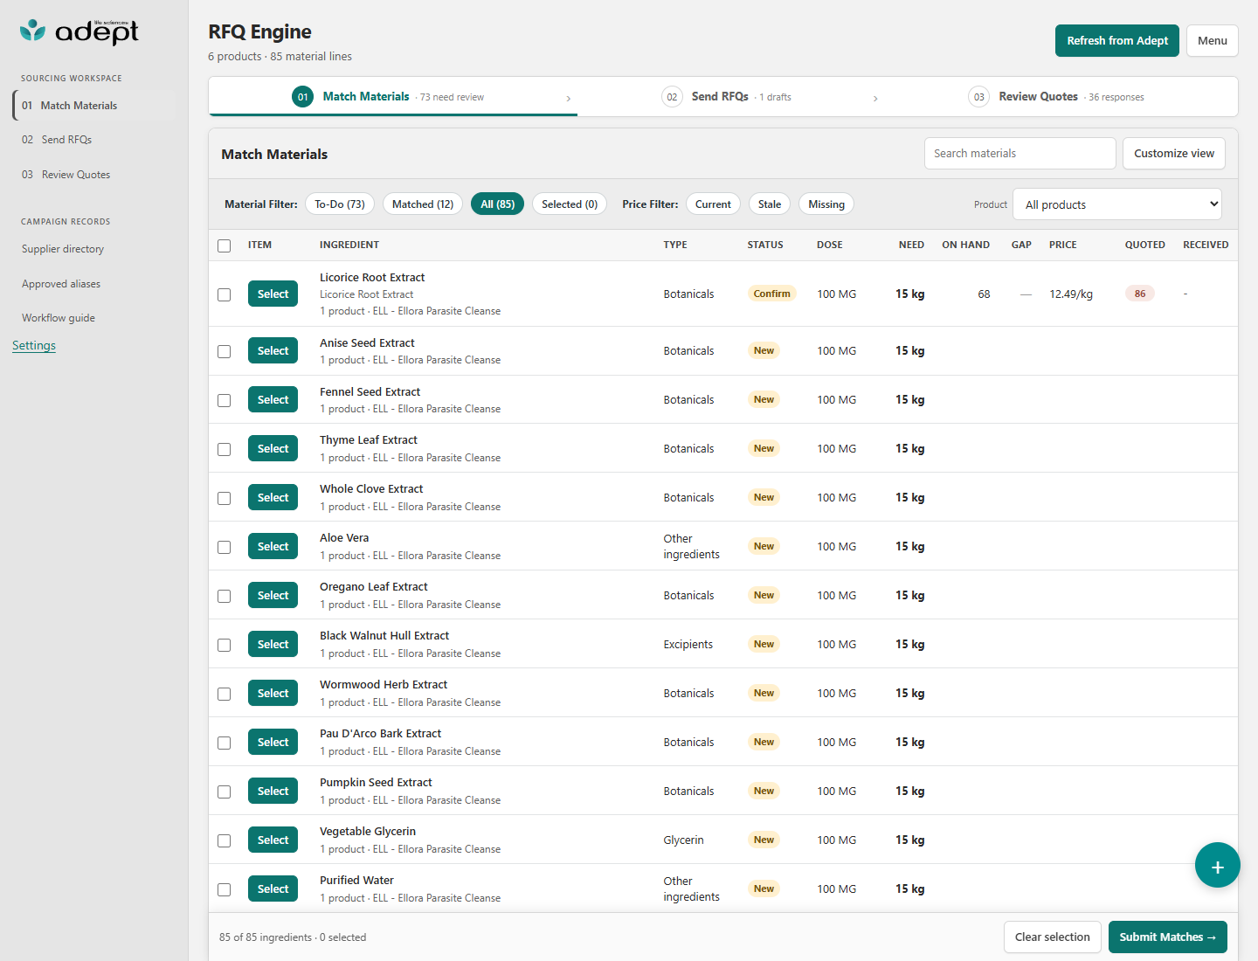This screenshot has width=1258, height=961.
Task: Apply the Current price filter
Action: coord(713,204)
